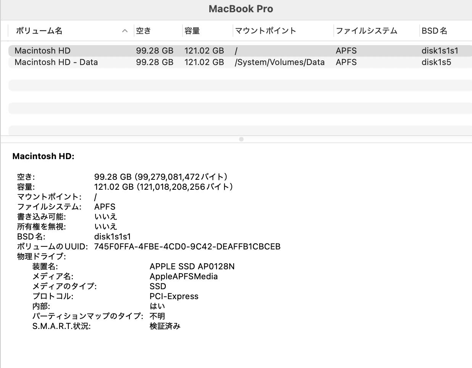
Task: Select the Macintosh HD - Data volume row
Action: click(240, 62)
